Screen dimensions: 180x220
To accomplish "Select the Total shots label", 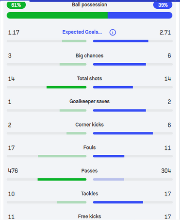I will (89, 78).
